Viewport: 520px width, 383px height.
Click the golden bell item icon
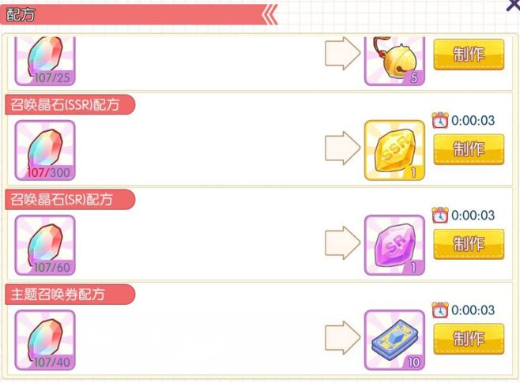[x=394, y=60]
